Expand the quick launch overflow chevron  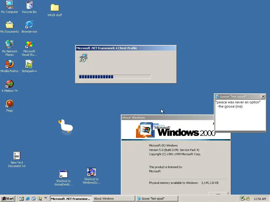(x=45, y=198)
